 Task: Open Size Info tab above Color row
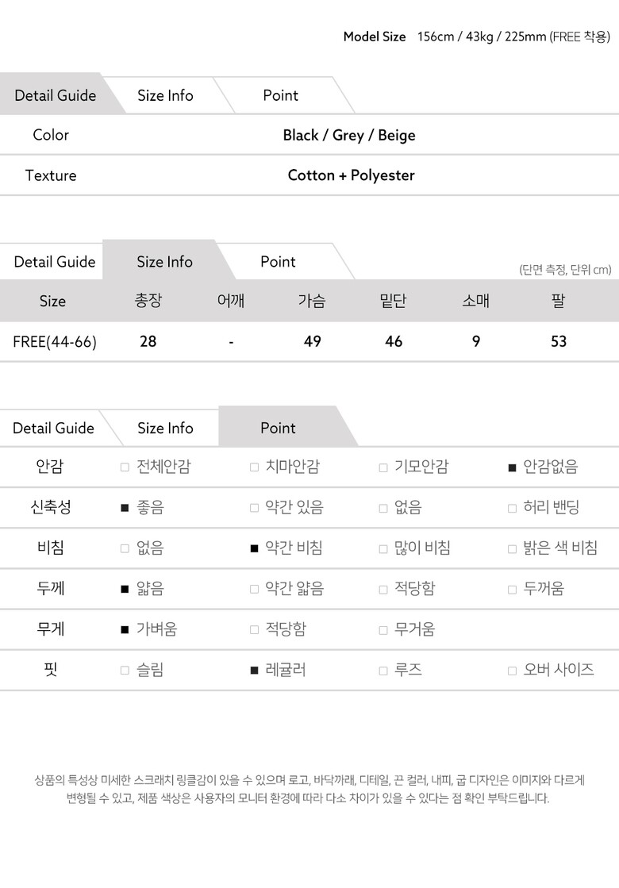point(165,96)
